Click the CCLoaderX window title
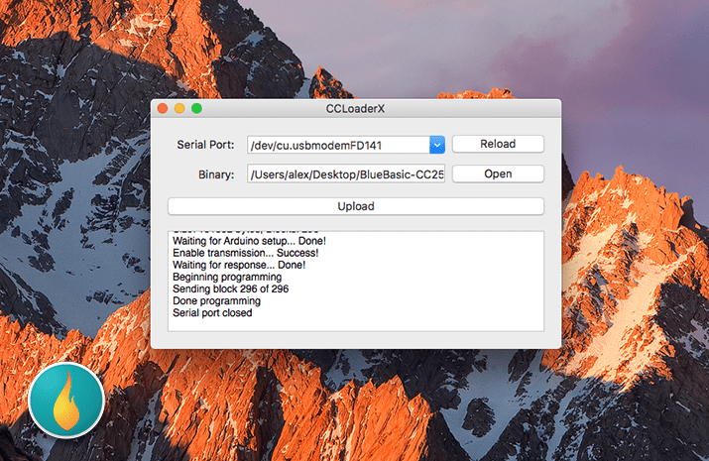 coord(355,109)
